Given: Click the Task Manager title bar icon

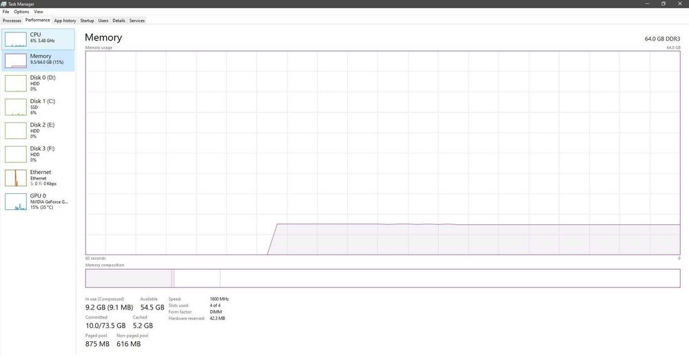Looking at the screenshot, I should (3, 4).
